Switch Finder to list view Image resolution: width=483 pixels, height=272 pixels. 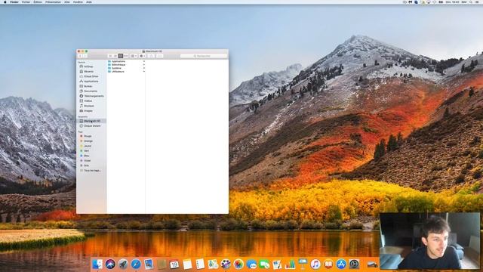tap(115, 56)
